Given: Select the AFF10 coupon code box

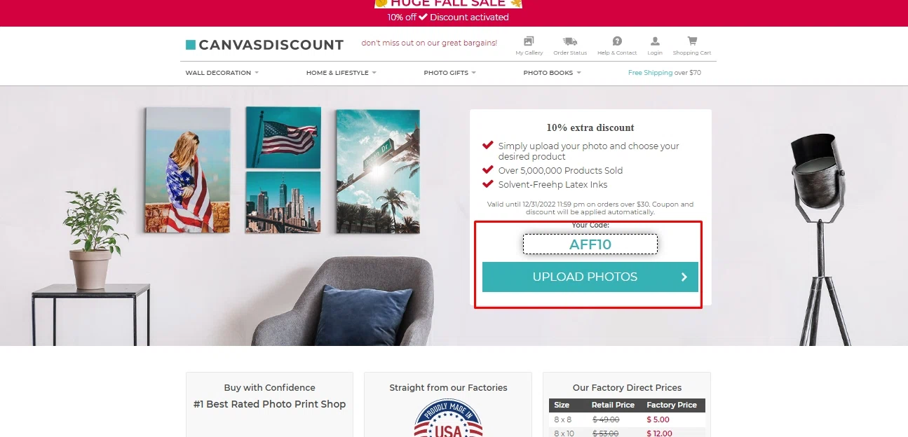Looking at the screenshot, I should 590,244.
